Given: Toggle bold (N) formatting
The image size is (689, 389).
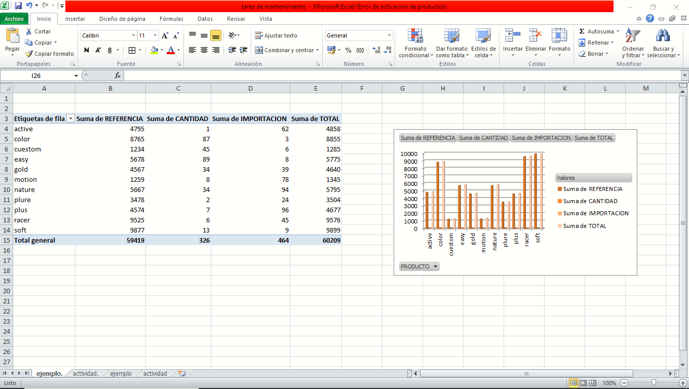Looking at the screenshot, I should (x=86, y=50).
